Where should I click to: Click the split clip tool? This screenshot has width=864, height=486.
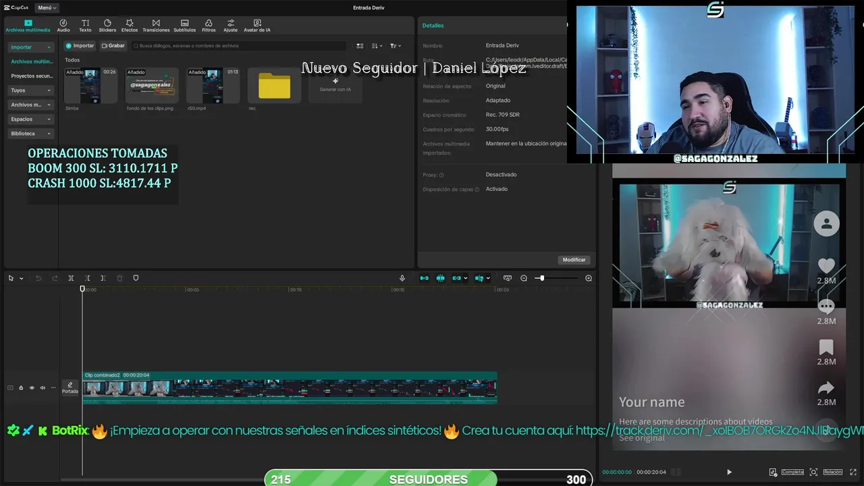71,278
